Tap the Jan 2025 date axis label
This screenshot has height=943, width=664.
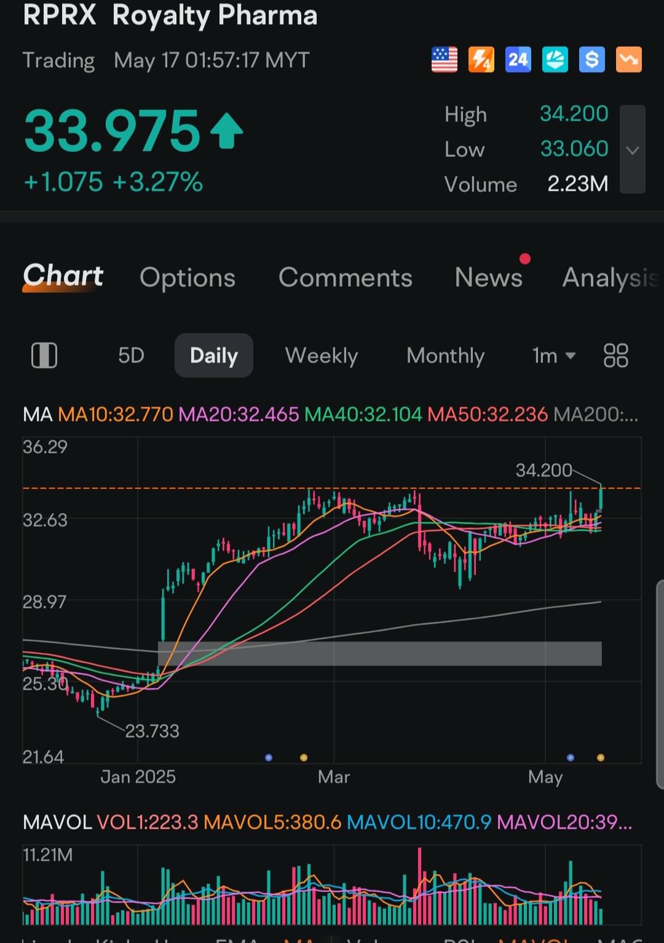(138, 777)
